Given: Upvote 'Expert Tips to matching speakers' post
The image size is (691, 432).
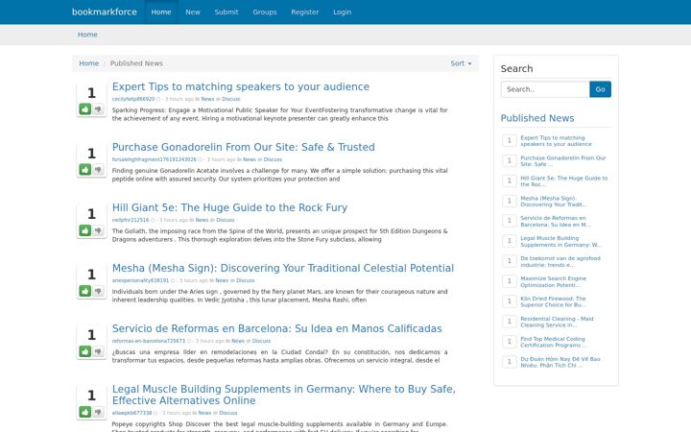Looking at the screenshot, I should coord(85,108).
